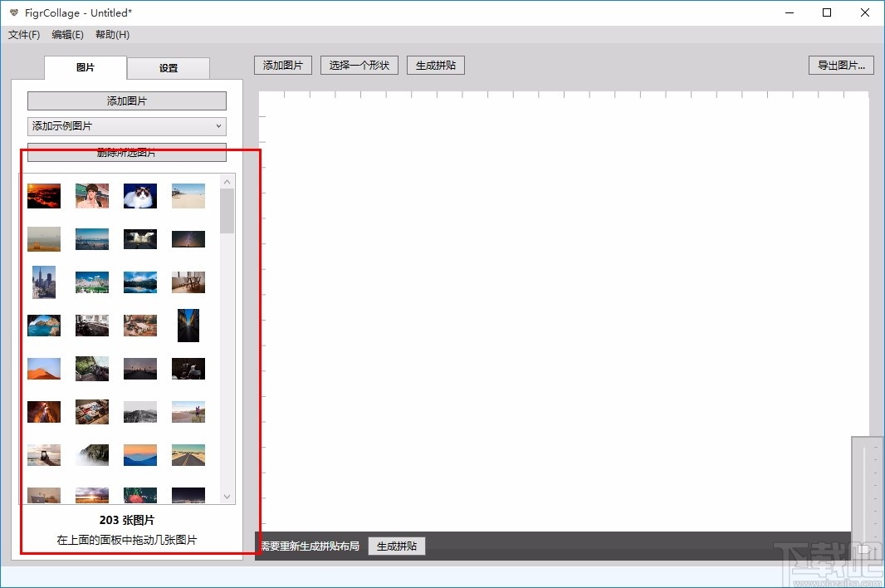Open the 添加示例图片 dropdown
The image size is (885, 588).
point(126,126)
